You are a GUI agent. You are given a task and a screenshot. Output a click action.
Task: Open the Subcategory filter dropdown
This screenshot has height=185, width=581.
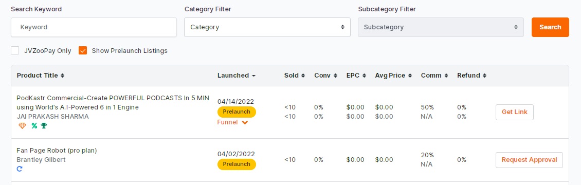click(x=441, y=27)
